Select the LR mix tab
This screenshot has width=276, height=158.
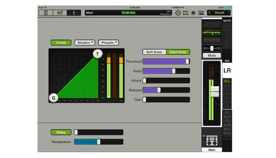[227, 70]
